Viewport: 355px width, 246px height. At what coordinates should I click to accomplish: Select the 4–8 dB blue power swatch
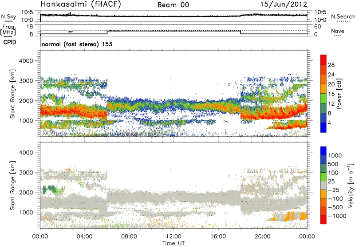323,118
